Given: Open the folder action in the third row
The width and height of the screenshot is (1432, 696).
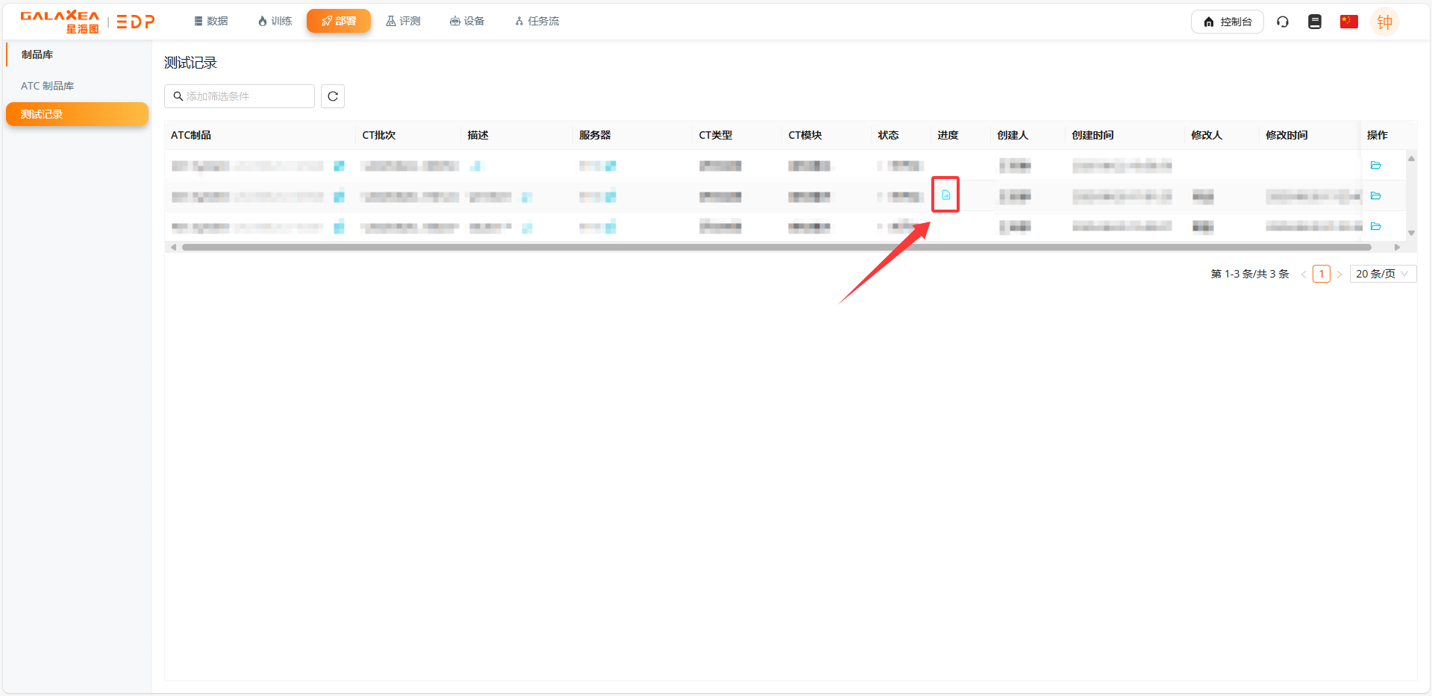Looking at the screenshot, I should [1375, 226].
